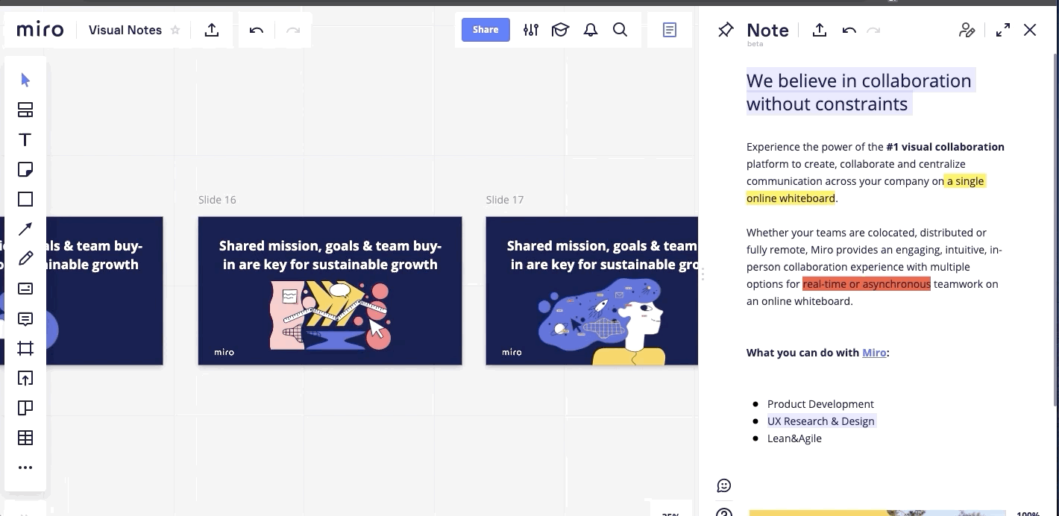Open the Miro hyperlink in note
This screenshot has height=516, width=1059.
874,353
